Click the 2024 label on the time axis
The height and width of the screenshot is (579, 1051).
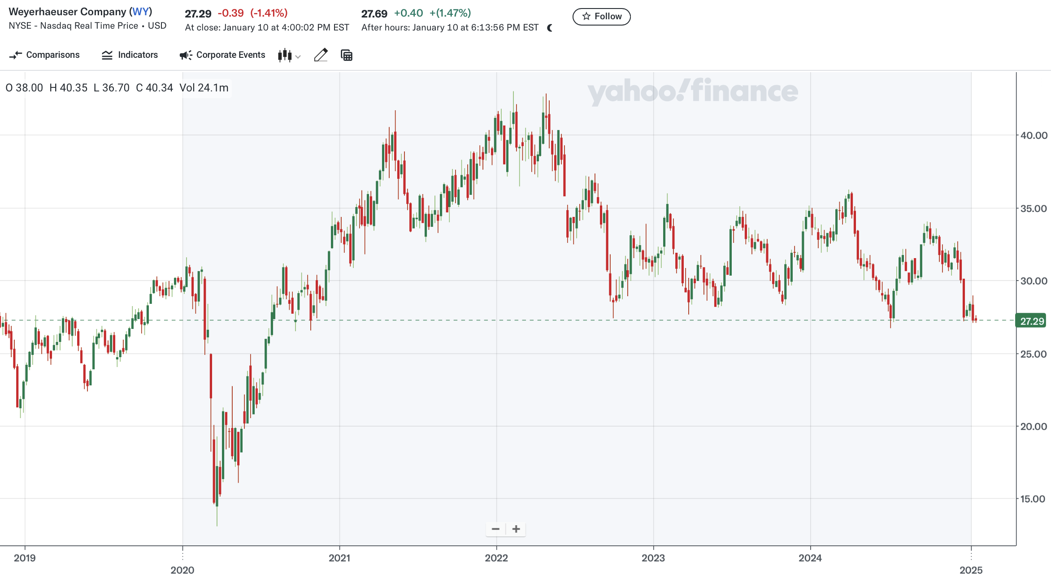(810, 558)
